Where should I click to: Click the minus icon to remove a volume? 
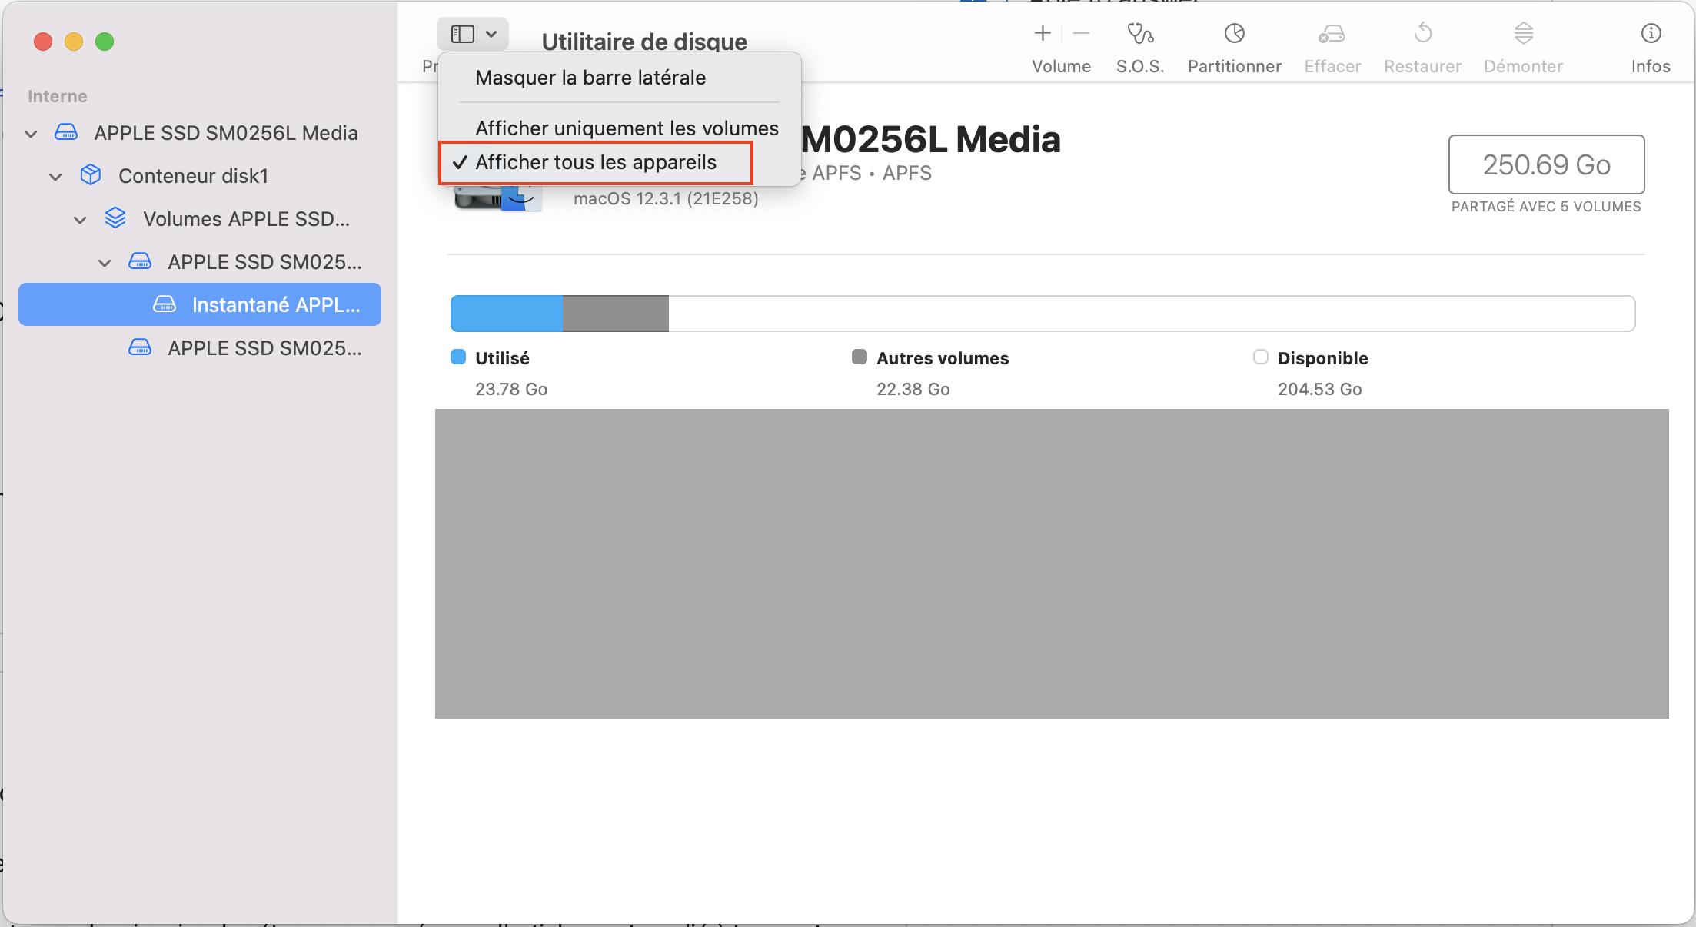1081,33
